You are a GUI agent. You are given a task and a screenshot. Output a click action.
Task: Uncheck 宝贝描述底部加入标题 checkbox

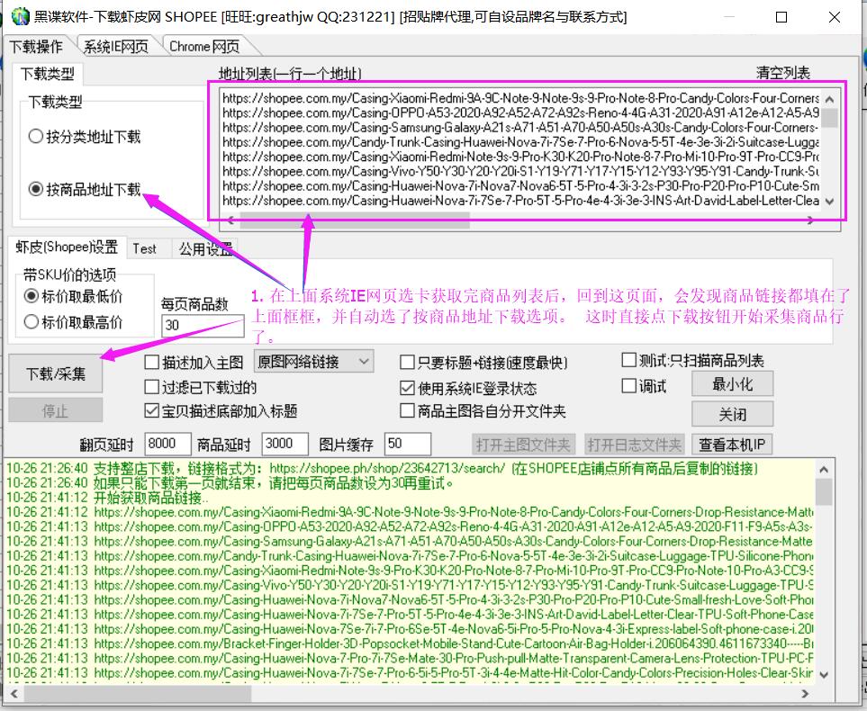pos(221,410)
